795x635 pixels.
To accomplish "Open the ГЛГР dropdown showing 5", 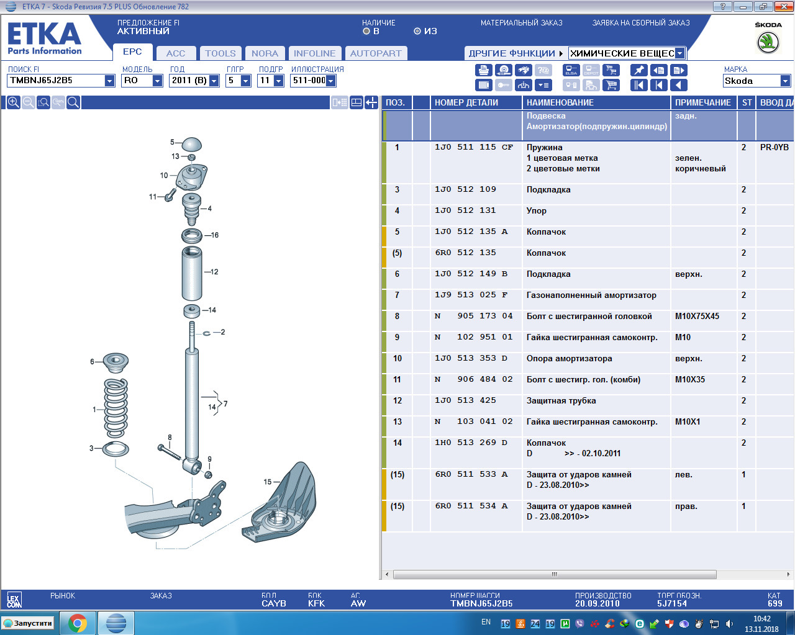I will point(245,81).
